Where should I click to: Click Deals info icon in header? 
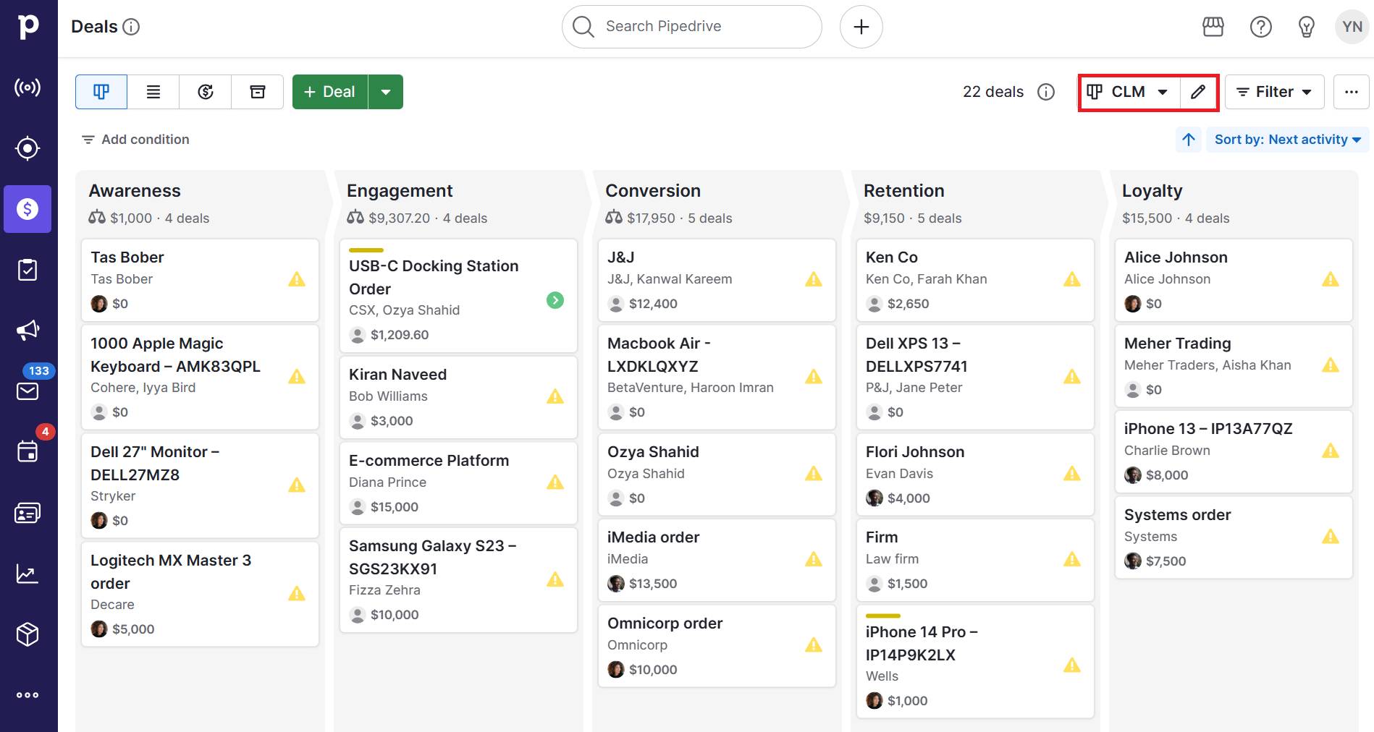point(131,27)
